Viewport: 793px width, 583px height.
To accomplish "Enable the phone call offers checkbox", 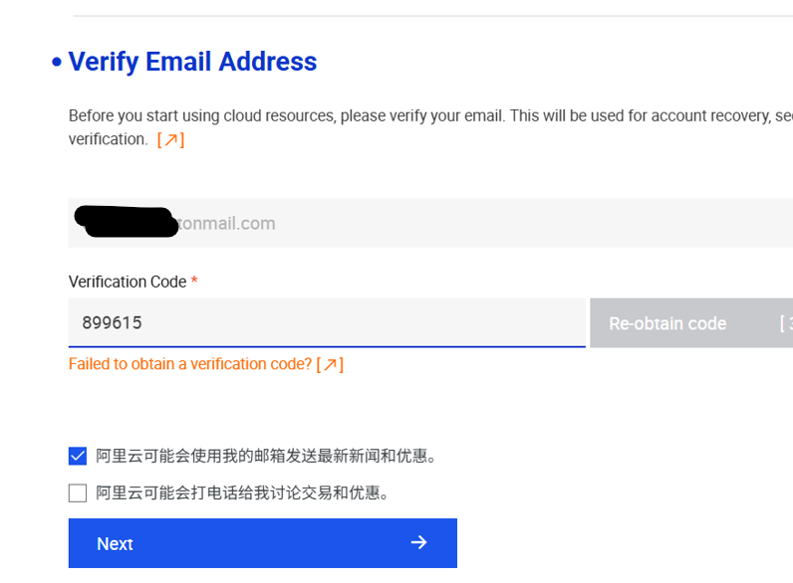I will point(78,492).
